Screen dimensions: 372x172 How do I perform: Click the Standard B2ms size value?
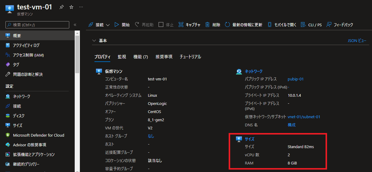click(301, 147)
